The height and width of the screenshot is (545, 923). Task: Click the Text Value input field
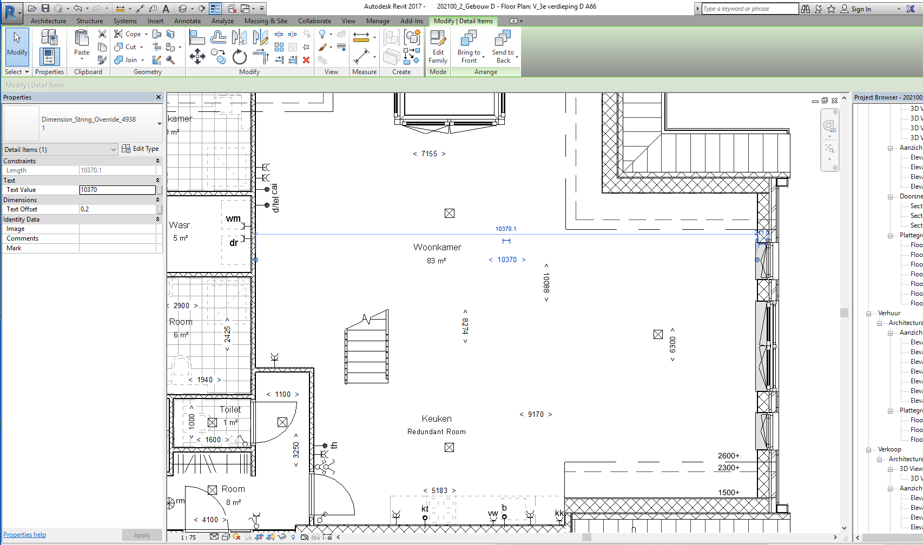pos(117,190)
